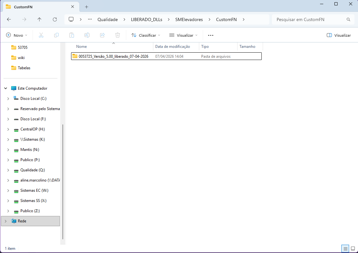Click the Copy icon in toolbar
The height and width of the screenshot is (253, 358).
[56, 35]
